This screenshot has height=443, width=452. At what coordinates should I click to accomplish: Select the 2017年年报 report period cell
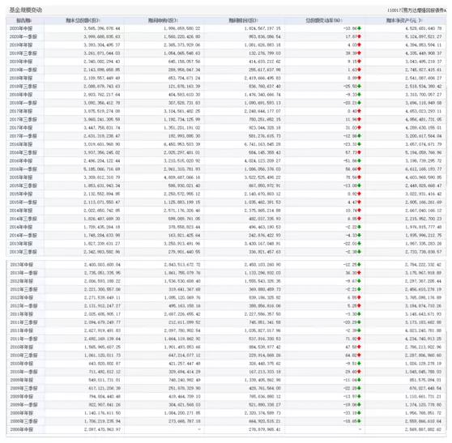[21, 111]
